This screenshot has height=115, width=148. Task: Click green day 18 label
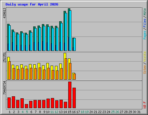click(x=82, y=112)
